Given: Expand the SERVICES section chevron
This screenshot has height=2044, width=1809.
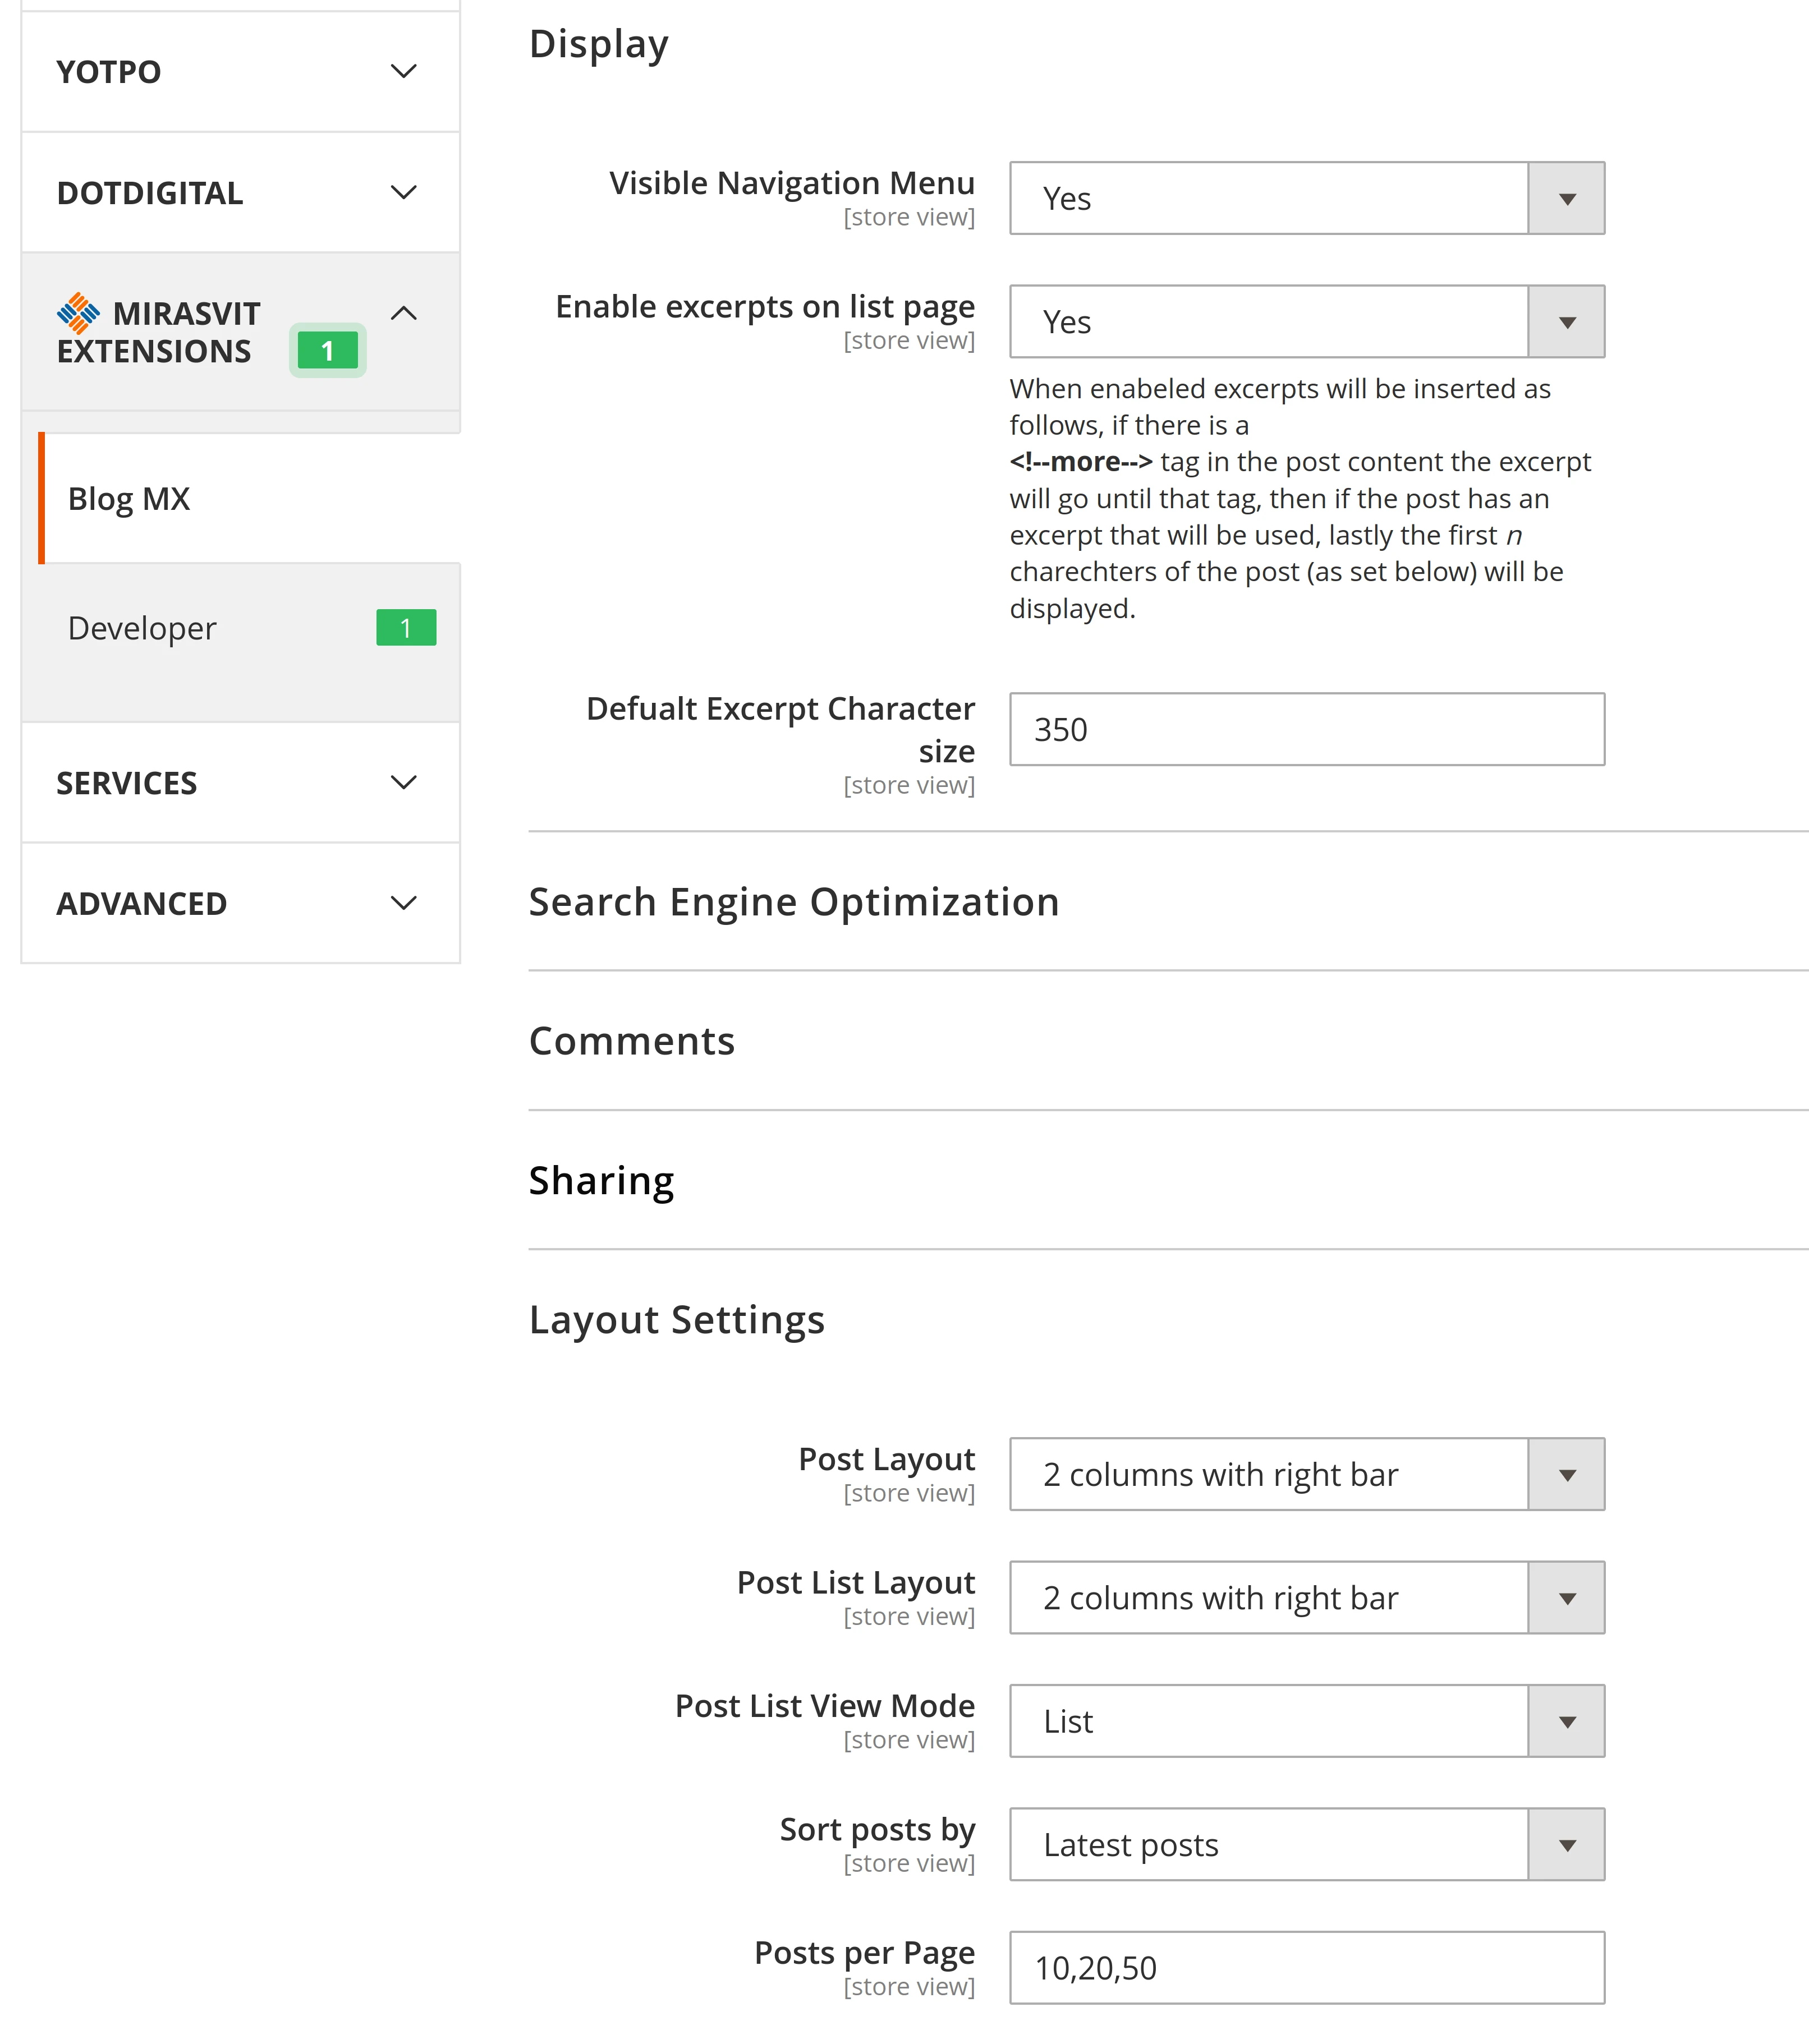Looking at the screenshot, I should [x=403, y=782].
